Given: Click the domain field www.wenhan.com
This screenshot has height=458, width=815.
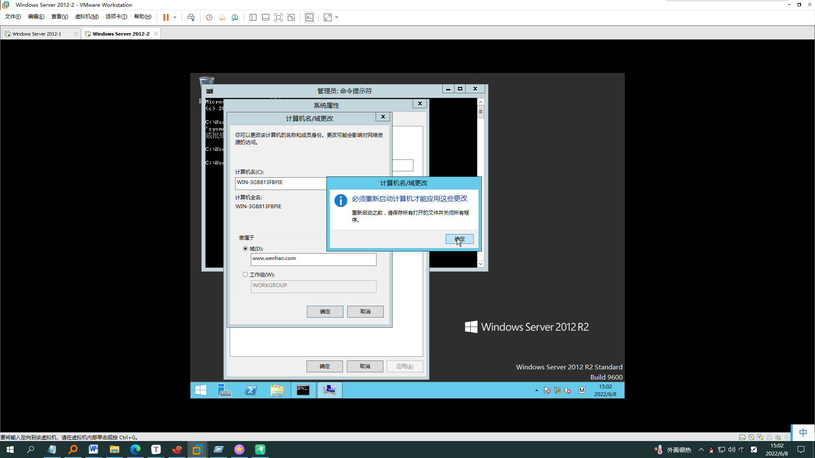Looking at the screenshot, I should (x=313, y=259).
